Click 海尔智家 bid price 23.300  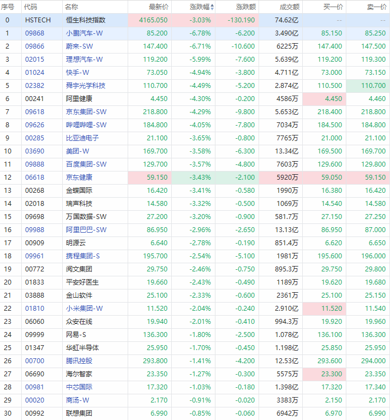click(332, 375)
